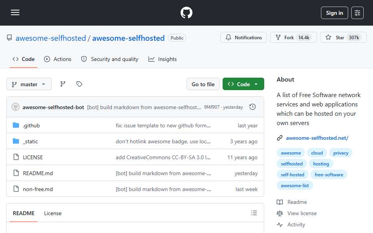Open the README outline list icon
373x233 pixels.
(254, 213)
